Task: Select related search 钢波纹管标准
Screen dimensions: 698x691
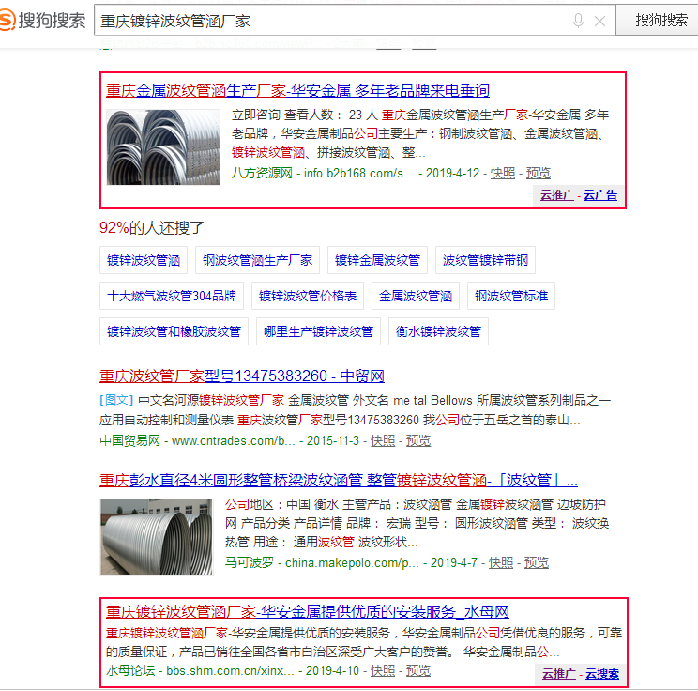Action: pyautogui.click(x=511, y=296)
